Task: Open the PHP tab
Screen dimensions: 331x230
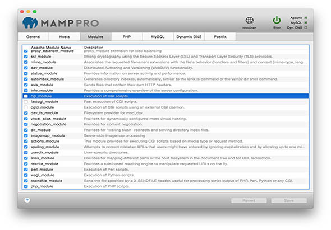Action: 127,36
